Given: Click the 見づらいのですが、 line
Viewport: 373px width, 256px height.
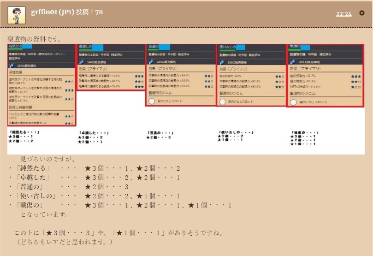Looking at the screenshot, I should click(47, 159).
